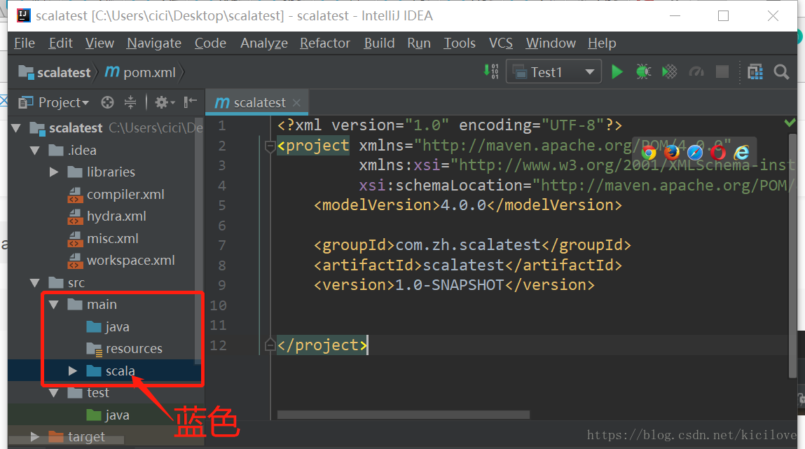The height and width of the screenshot is (449, 805).
Task: Open in Firefox browser icon
Action: click(671, 153)
